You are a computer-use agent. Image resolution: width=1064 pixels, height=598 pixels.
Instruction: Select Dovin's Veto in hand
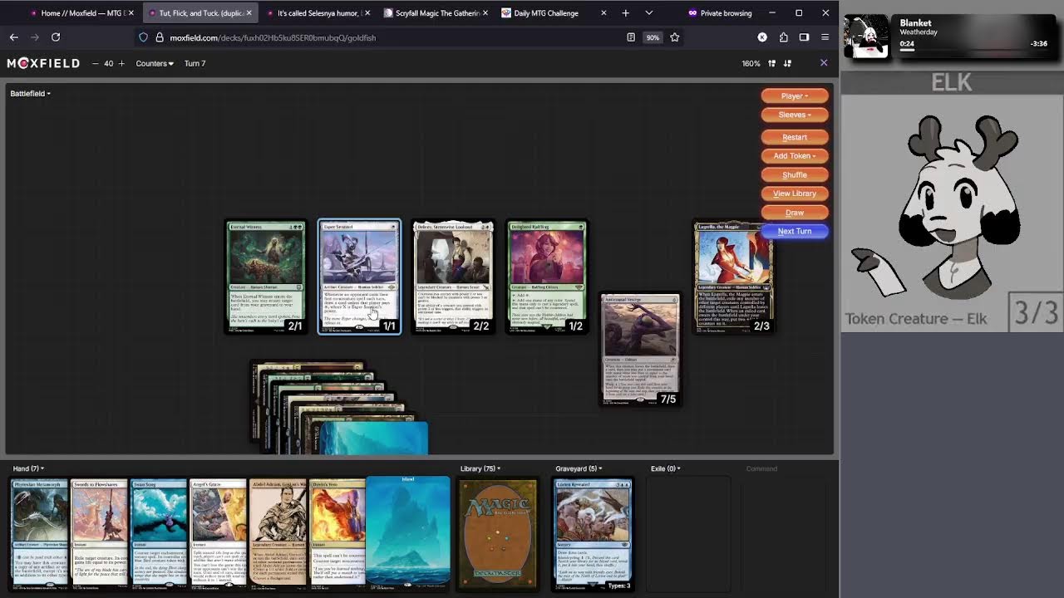tap(337, 532)
